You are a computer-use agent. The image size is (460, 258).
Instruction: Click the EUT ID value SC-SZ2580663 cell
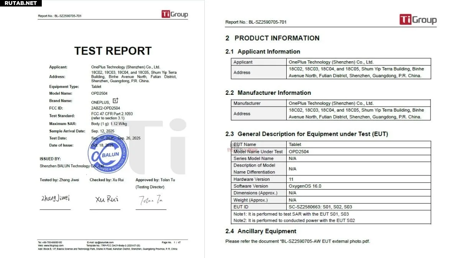tap(320, 207)
